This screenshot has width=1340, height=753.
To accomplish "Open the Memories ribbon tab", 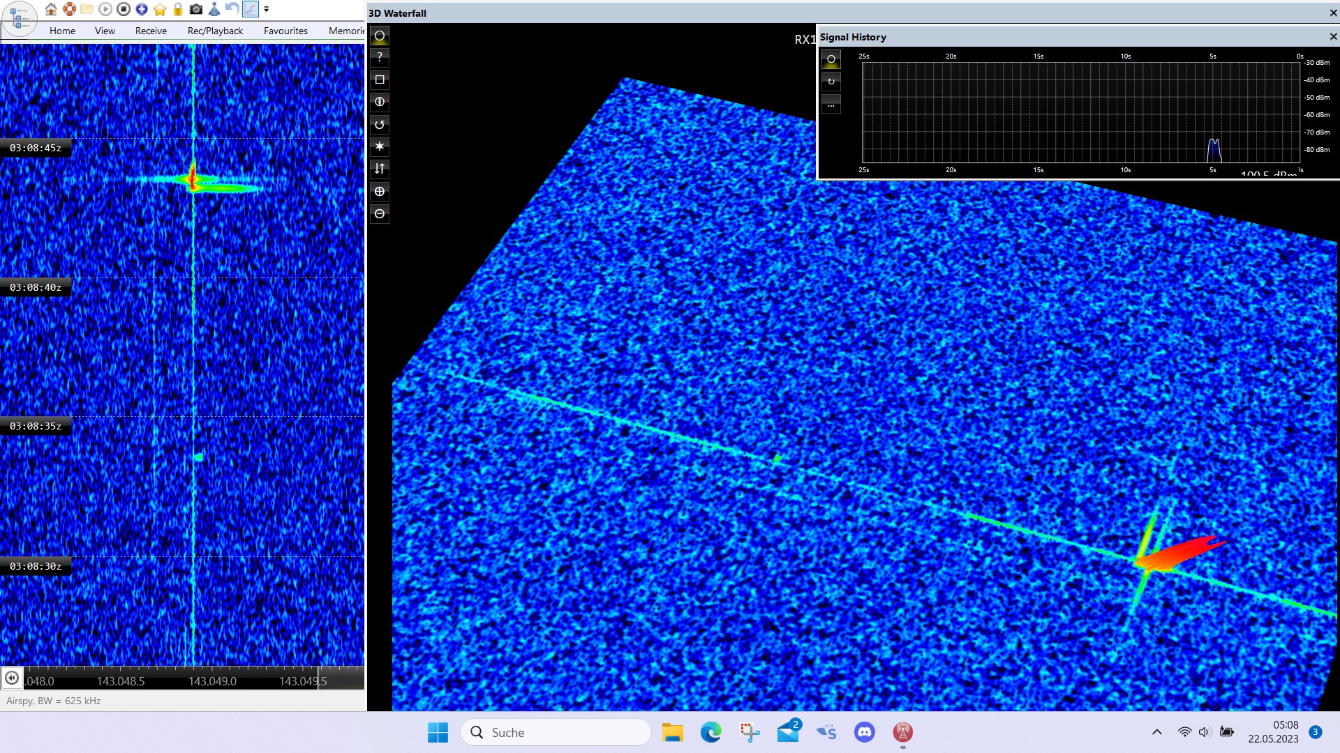I will pyautogui.click(x=346, y=31).
